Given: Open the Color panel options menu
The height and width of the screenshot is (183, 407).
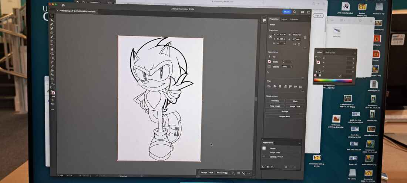Looking at the screenshot, I should (x=355, y=53).
